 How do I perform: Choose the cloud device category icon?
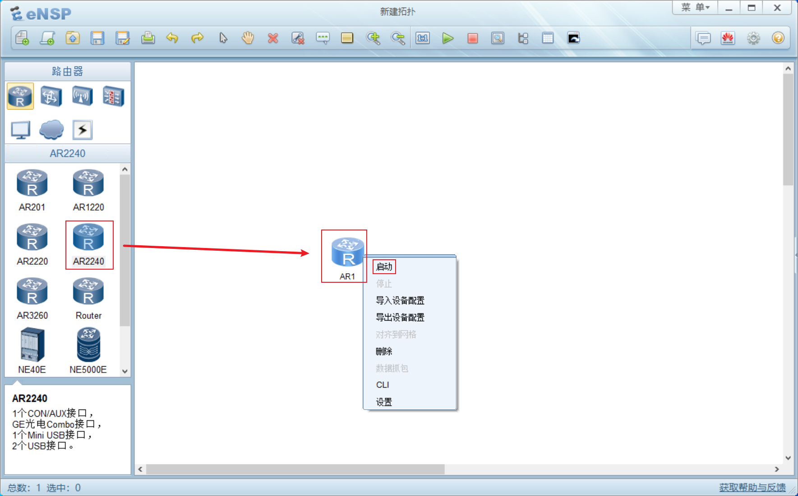coord(51,130)
